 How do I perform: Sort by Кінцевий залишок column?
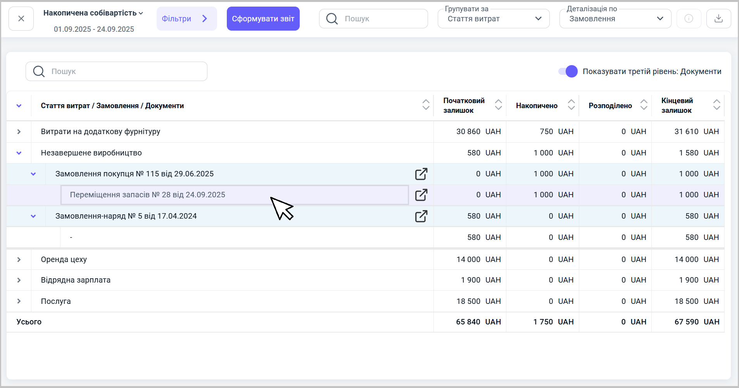coord(717,105)
